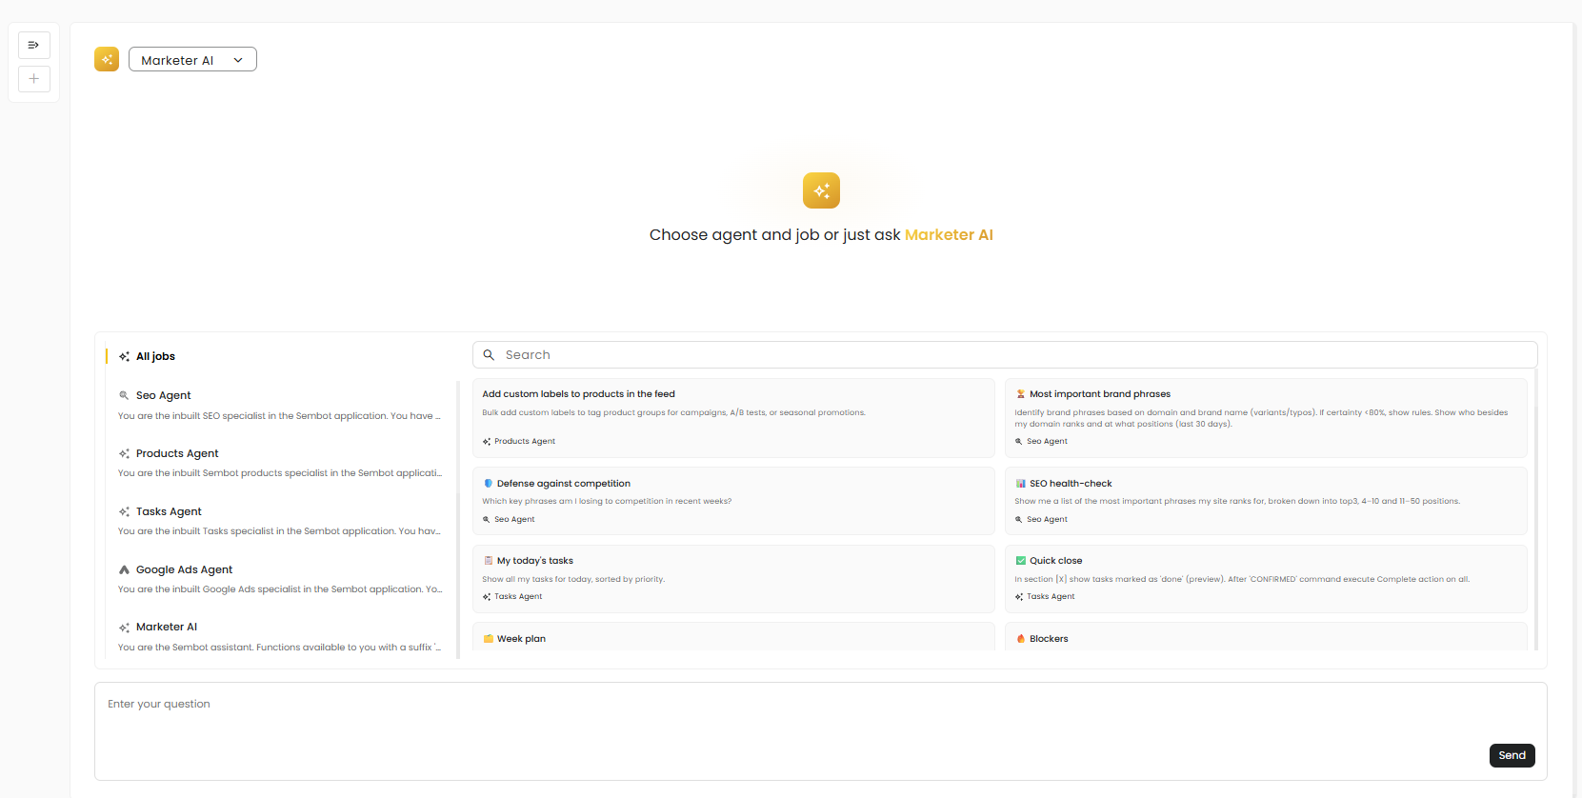Image resolution: width=1582 pixels, height=798 pixels.
Task: Click Google Ads Agent description text
Action: pos(280,589)
